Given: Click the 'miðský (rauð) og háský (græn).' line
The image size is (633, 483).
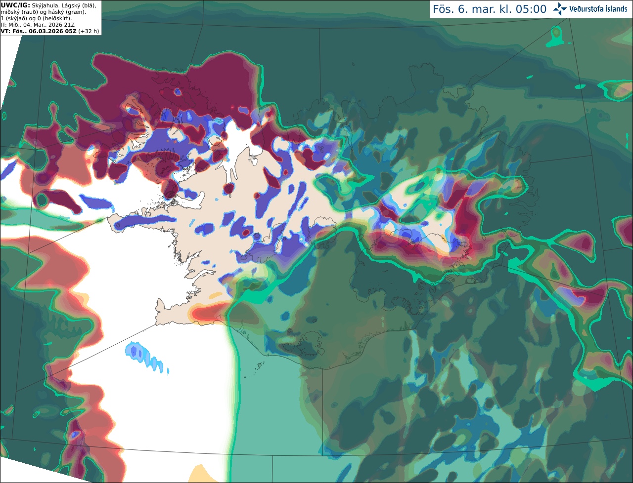Looking at the screenshot, I should (44, 11).
